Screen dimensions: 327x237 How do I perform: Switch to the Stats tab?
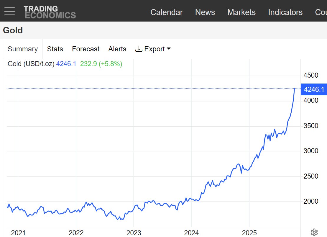point(55,49)
